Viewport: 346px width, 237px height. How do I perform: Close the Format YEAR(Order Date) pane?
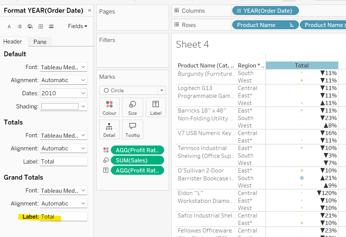click(89, 10)
